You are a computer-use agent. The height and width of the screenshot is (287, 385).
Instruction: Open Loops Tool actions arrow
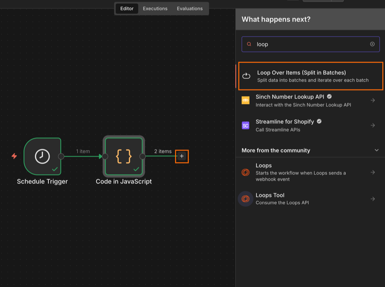pyautogui.click(x=373, y=199)
